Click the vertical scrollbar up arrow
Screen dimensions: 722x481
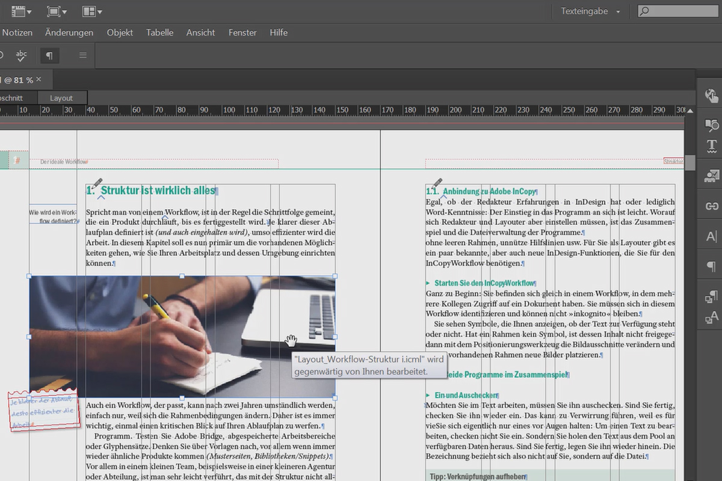[690, 110]
